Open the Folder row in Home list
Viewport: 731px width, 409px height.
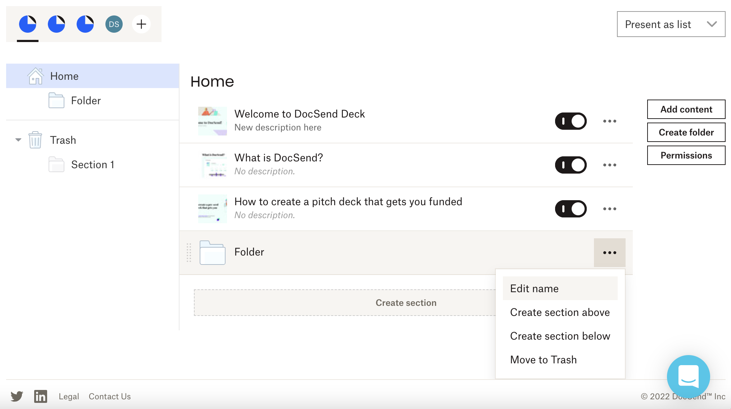click(x=406, y=253)
